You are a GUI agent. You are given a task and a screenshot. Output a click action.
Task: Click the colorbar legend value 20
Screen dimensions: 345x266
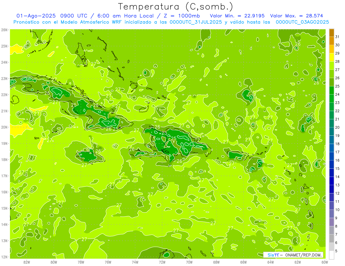[338, 127]
